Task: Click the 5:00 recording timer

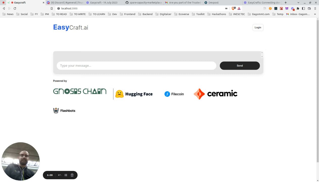Action: (x=50, y=175)
